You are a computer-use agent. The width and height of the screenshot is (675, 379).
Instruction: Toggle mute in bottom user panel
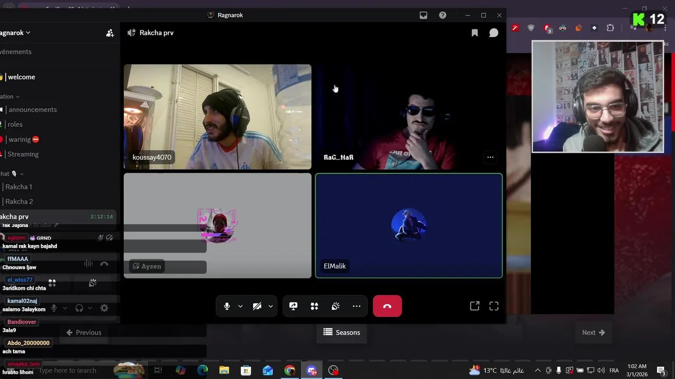coord(54,308)
